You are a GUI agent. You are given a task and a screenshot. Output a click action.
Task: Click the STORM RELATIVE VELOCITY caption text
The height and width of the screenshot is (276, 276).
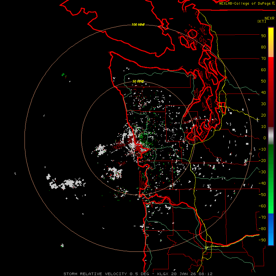(x=96, y=274)
